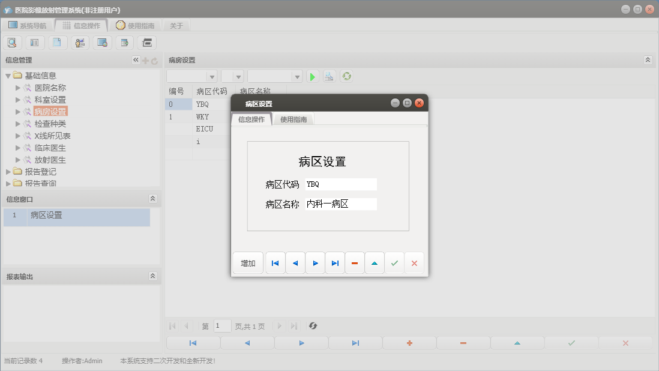
Task: Switch to the 使用指南 tab in the dialog
Action: click(x=293, y=119)
